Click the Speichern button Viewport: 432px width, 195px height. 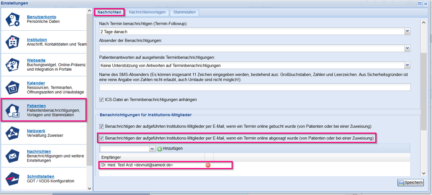click(410, 183)
